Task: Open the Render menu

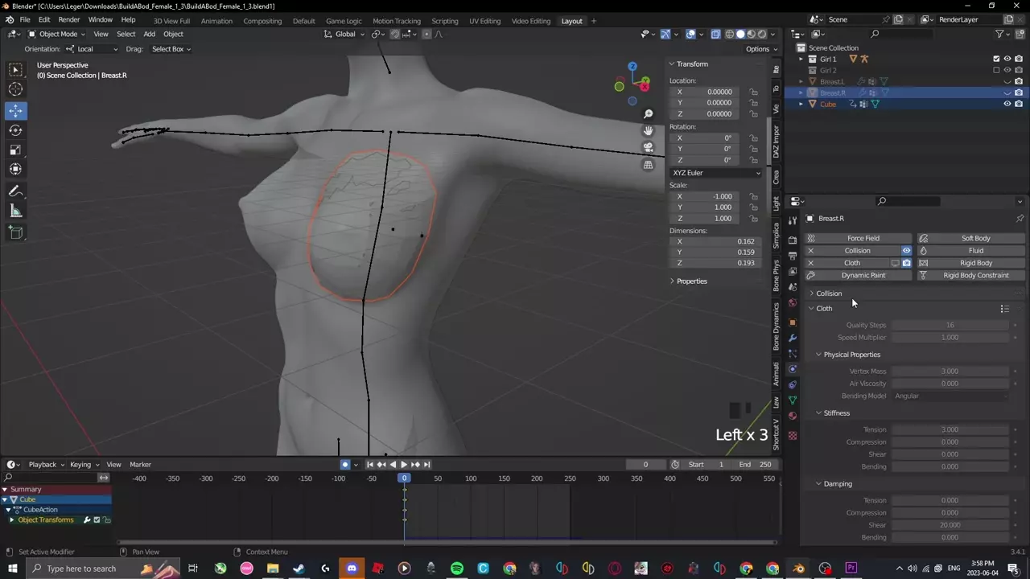Action: pos(69,19)
